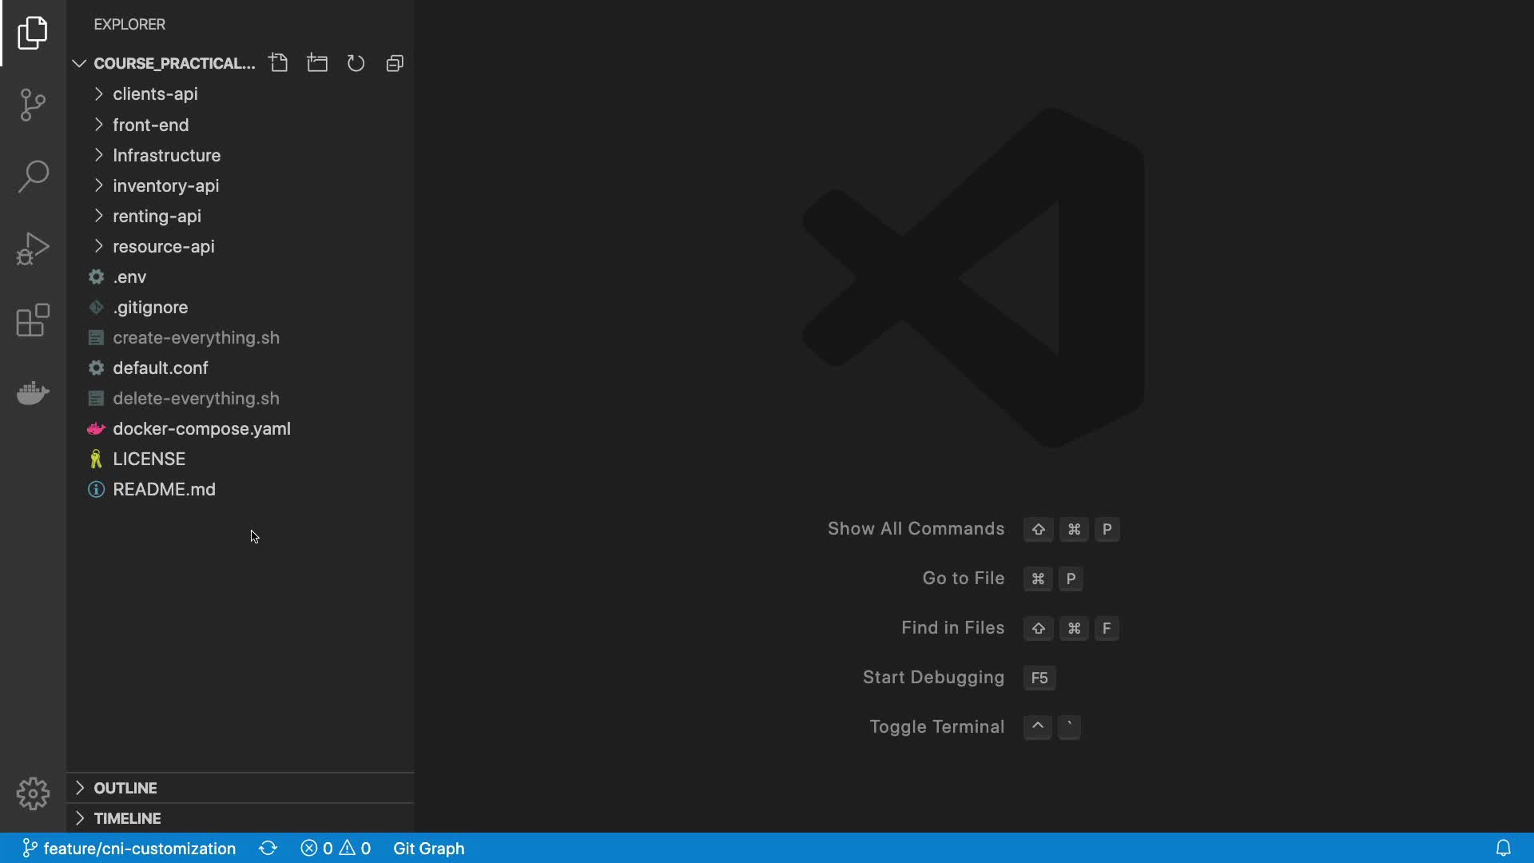Open the Docker sidebar panel

pyautogui.click(x=33, y=393)
